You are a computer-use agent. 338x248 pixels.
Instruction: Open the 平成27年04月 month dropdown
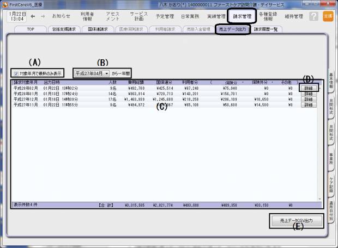click(x=91, y=72)
